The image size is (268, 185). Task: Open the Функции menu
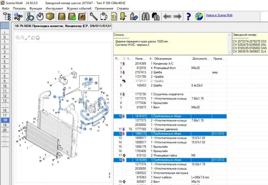click(x=36, y=8)
